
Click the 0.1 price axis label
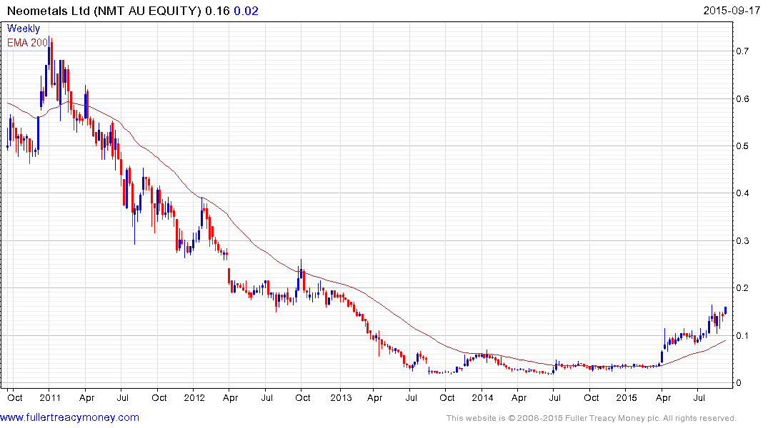(x=742, y=336)
